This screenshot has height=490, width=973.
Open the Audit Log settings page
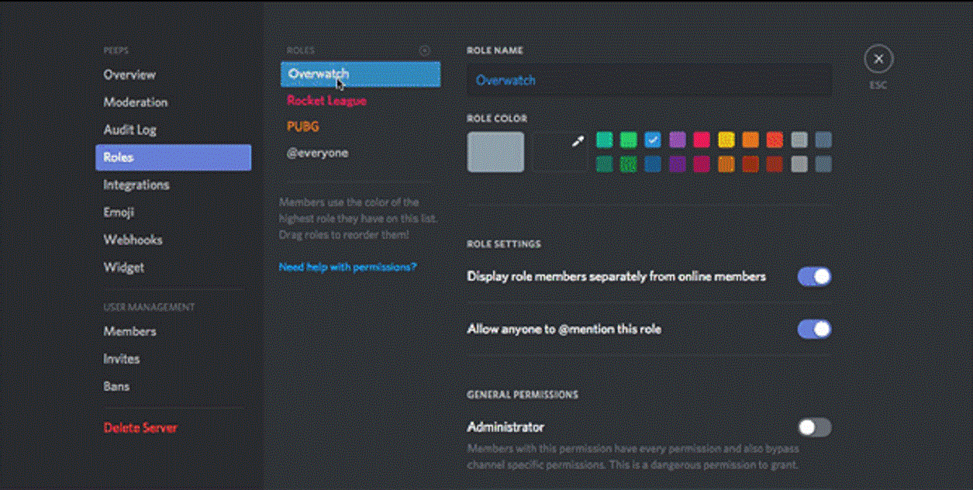tap(130, 130)
